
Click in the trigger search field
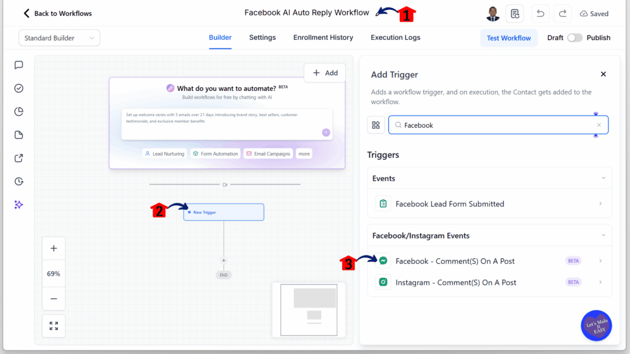coord(498,125)
